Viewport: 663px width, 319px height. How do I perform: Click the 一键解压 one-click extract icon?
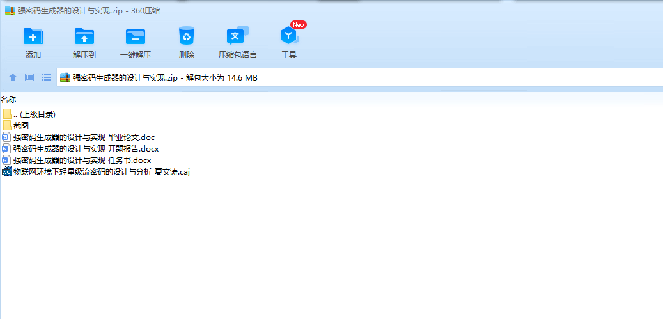(136, 37)
